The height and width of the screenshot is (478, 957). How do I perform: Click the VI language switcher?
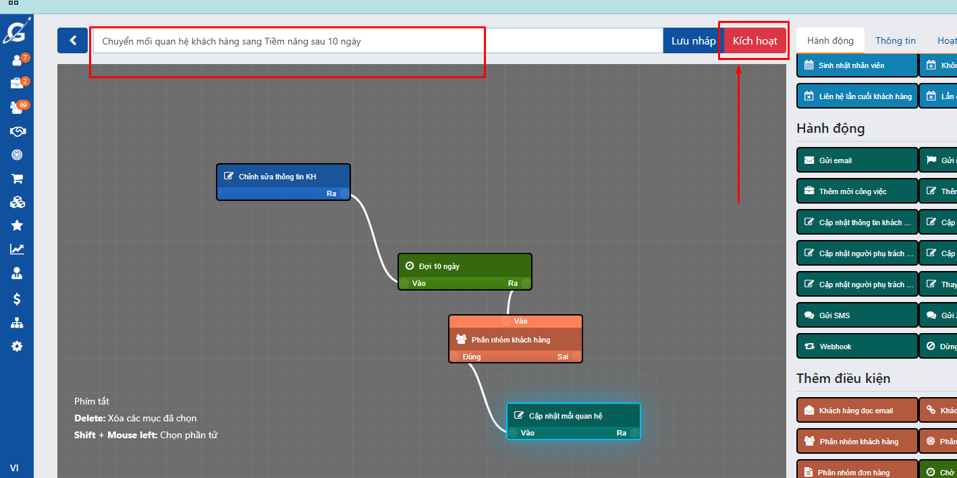[x=14, y=468]
